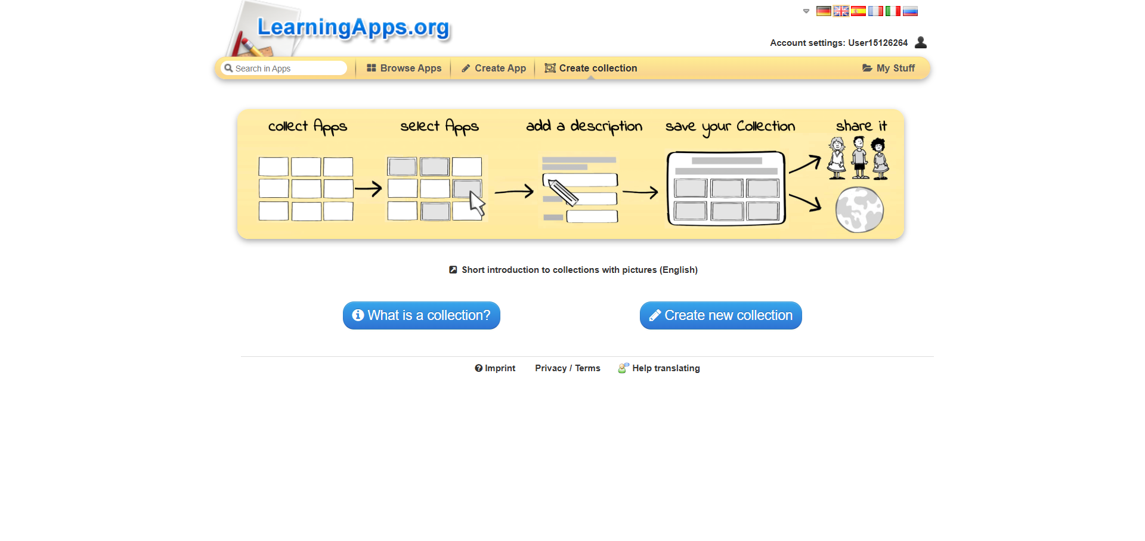Click the Help translating link
Viewport: 1145px width, 541px height.
point(660,368)
